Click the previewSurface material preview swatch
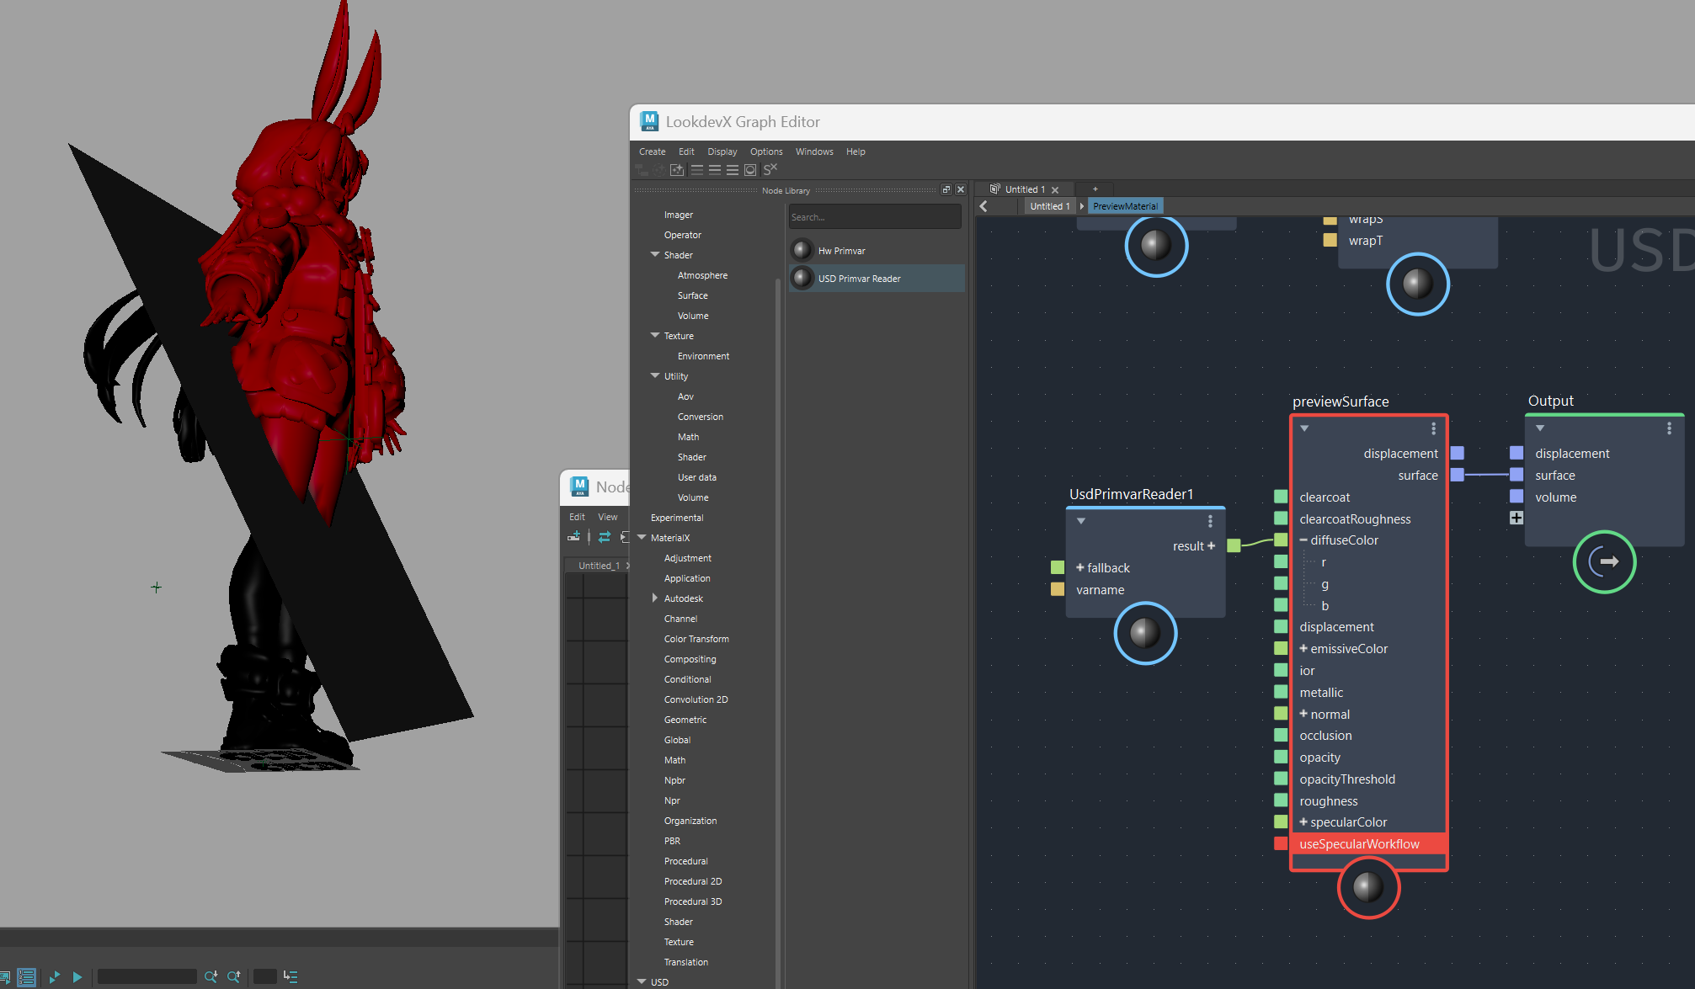1695x989 pixels. [1368, 887]
